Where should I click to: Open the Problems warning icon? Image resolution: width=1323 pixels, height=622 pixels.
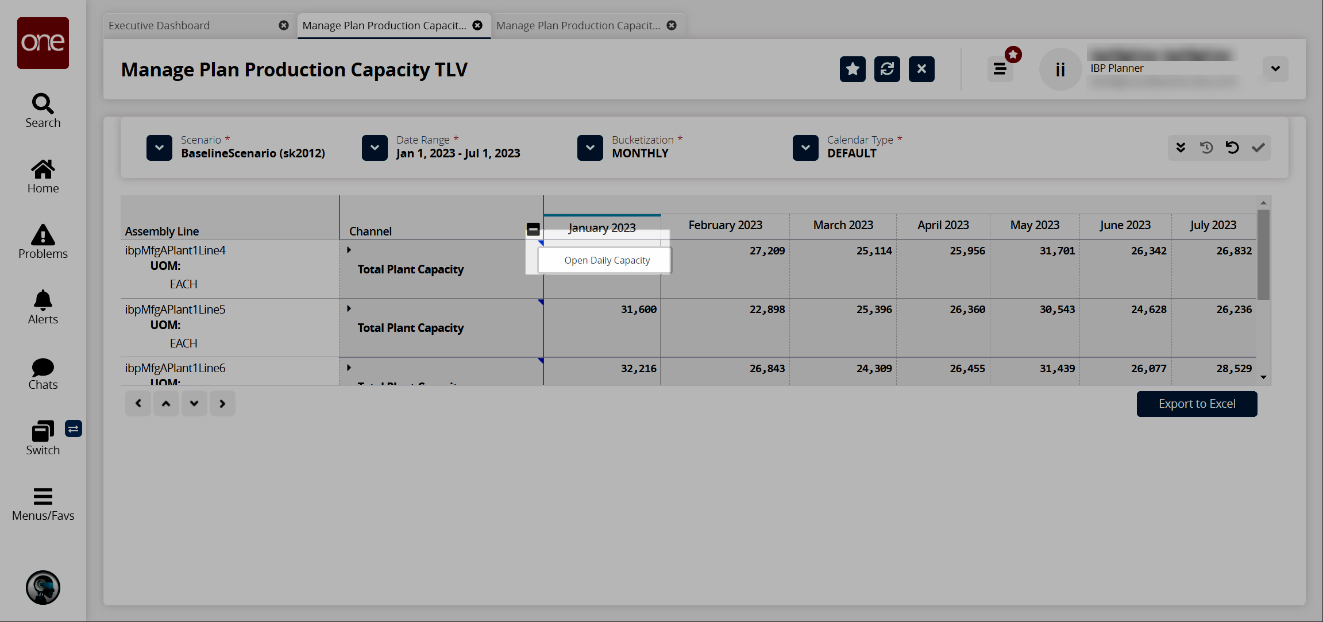pyautogui.click(x=43, y=235)
